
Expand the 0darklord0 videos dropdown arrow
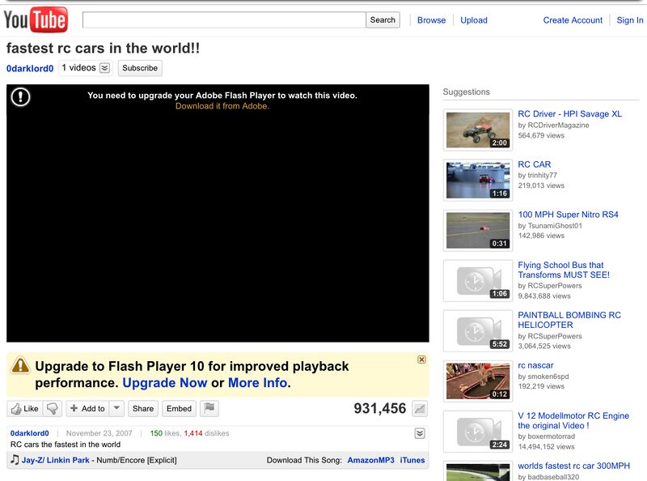coord(104,68)
